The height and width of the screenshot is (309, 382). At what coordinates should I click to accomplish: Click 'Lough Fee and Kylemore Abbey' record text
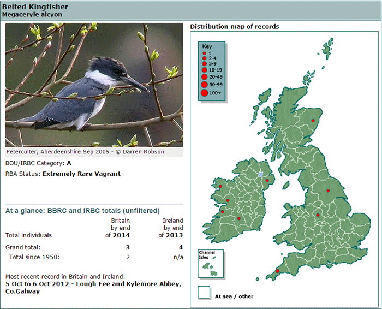point(129,284)
